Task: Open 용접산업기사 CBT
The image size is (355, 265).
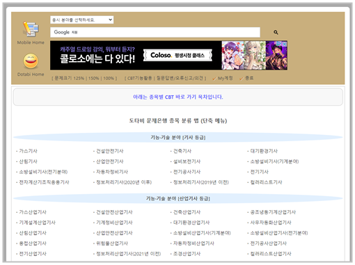Action: (x=33, y=243)
